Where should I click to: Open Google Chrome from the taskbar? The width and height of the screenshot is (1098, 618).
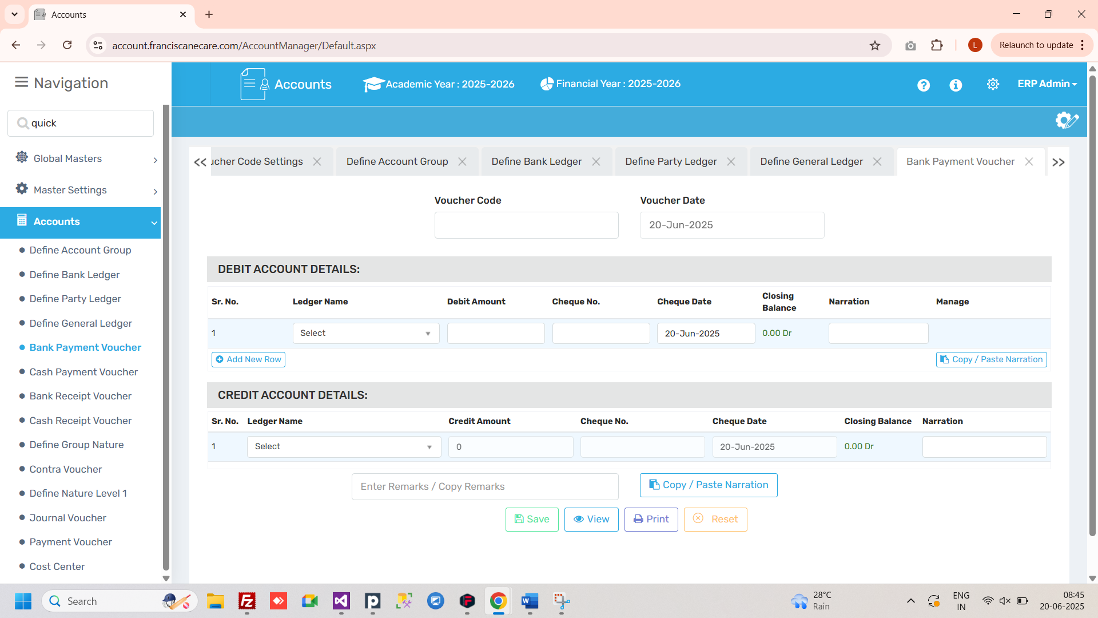click(x=498, y=601)
